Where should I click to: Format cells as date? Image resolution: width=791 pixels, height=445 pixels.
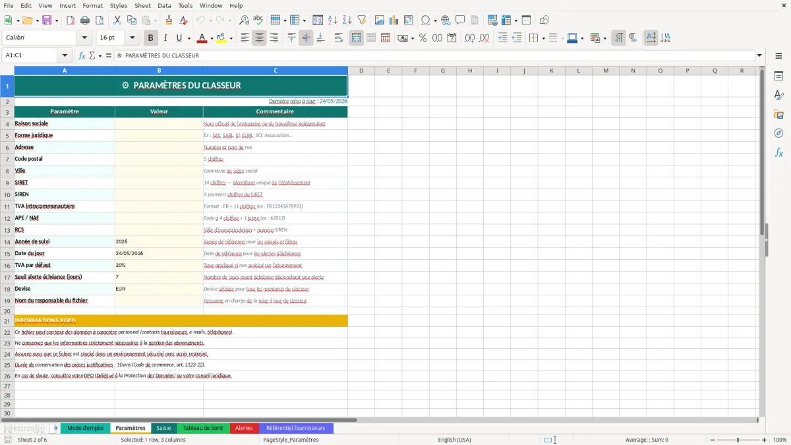click(x=452, y=38)
